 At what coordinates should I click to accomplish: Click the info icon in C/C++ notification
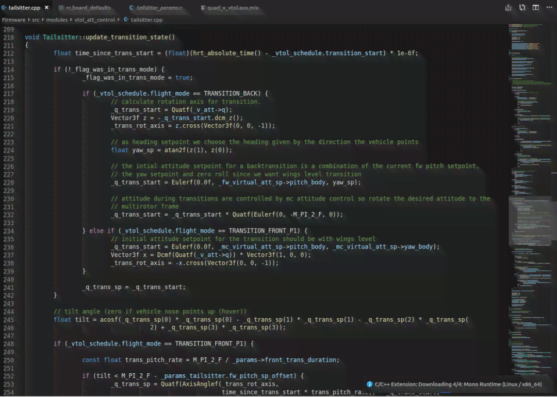point(369,384)
